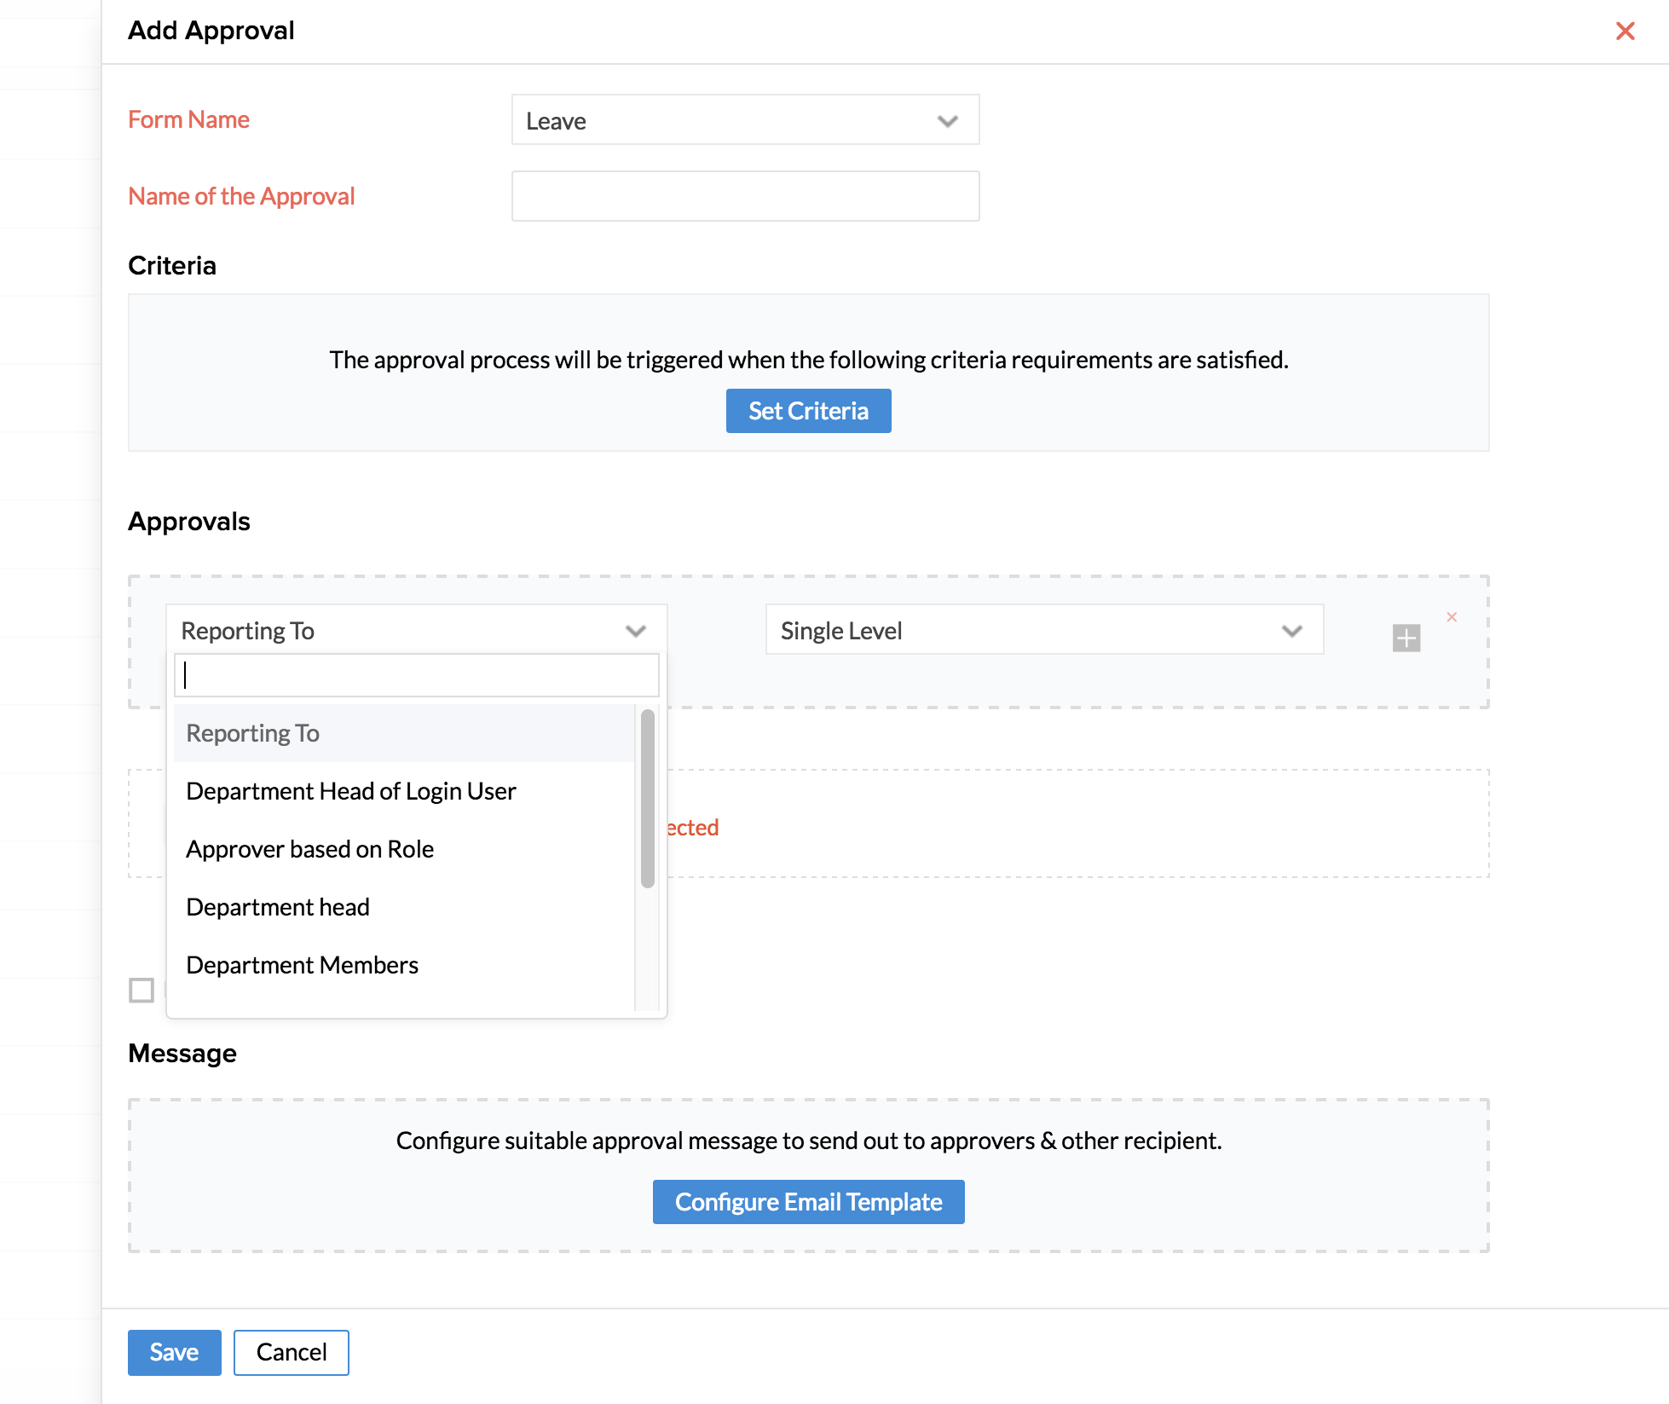Select Reporting To option in list
The width and height of the screenshot is (1669, 1404).
pos(253,733)
